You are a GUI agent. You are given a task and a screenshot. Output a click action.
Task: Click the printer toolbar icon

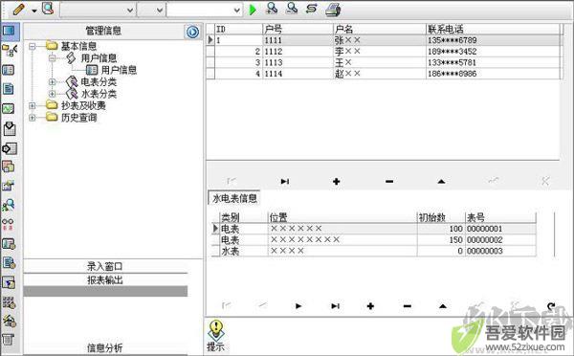point(333,10)
